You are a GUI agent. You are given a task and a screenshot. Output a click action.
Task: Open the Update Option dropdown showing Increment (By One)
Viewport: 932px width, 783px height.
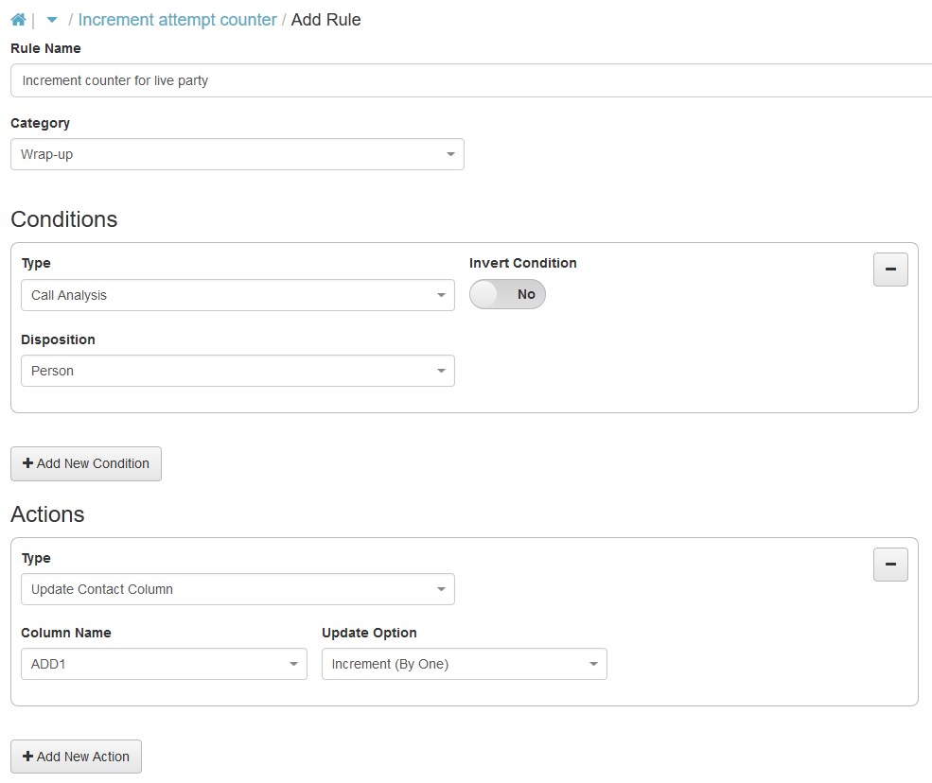pyautogui.click(x=464, y=664)
